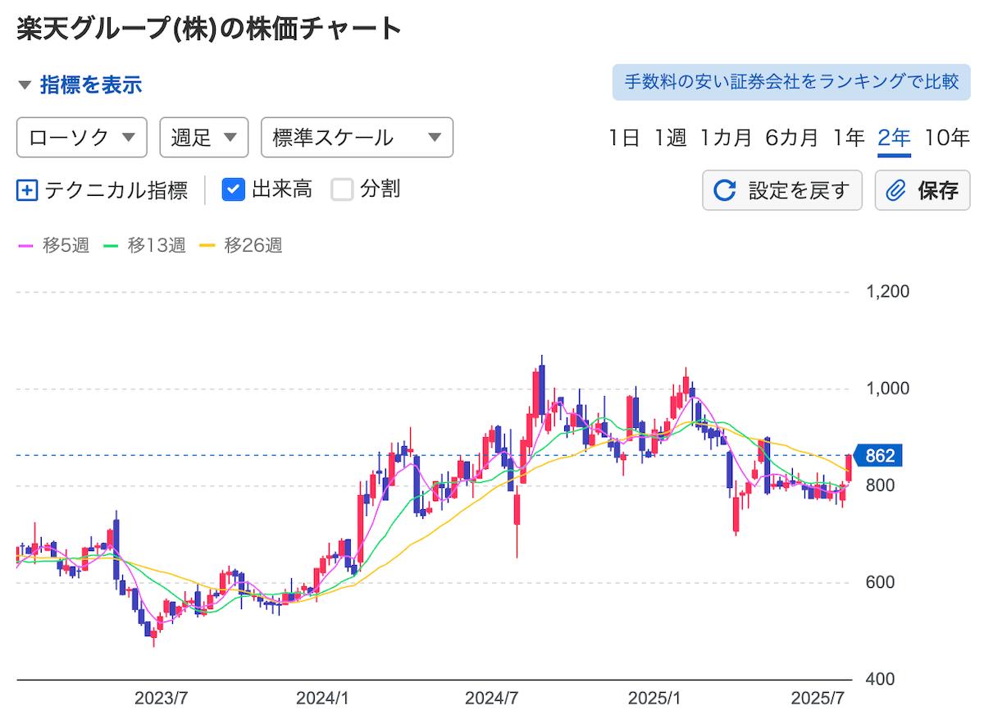This screenshot has height=724, width=984.
Task: Show the 10年 chart range
Action: coord(946,138)
